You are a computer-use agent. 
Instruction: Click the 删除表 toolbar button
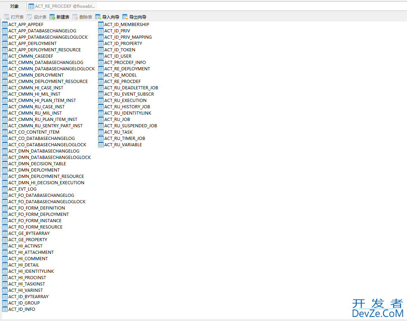[82, 17]
